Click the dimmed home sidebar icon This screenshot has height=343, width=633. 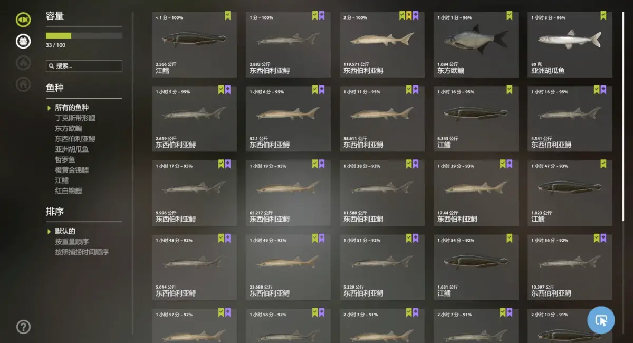coord(23,84)
